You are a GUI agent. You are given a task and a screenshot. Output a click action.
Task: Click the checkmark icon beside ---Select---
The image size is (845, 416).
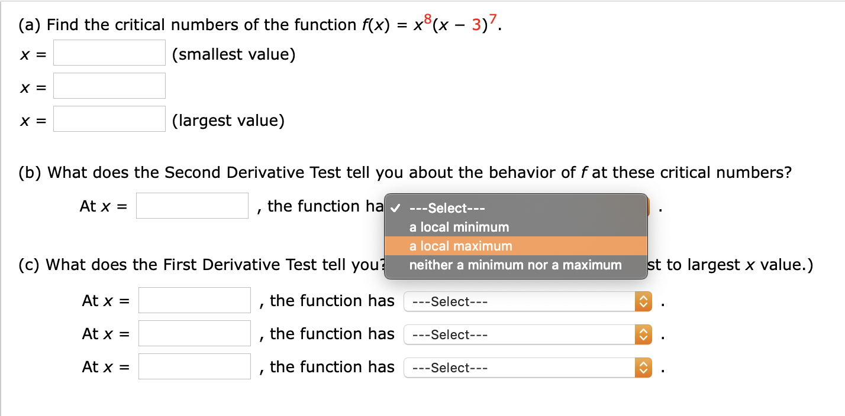tap(395, 208)
